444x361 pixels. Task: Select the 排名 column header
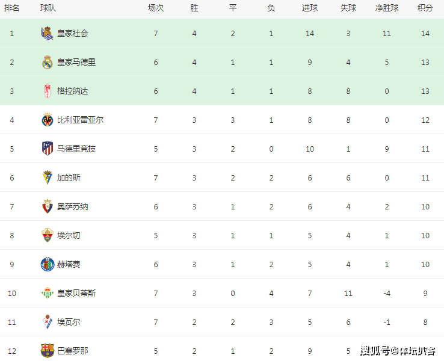tap(11, 8)
